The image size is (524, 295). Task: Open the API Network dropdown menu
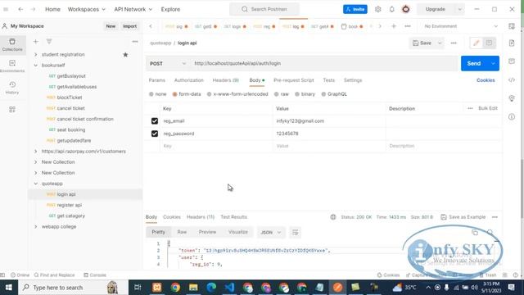click(x=133, y=9)
